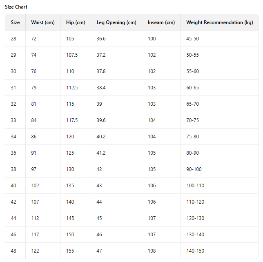This screenshot has height=262, width=263.
Task: Click the "Leg Opening (cm)" header
Action: (x=116, y=22)
